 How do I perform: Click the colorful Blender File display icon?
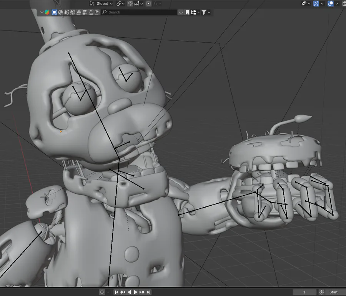pyautogui.click(x=47, y=12)
